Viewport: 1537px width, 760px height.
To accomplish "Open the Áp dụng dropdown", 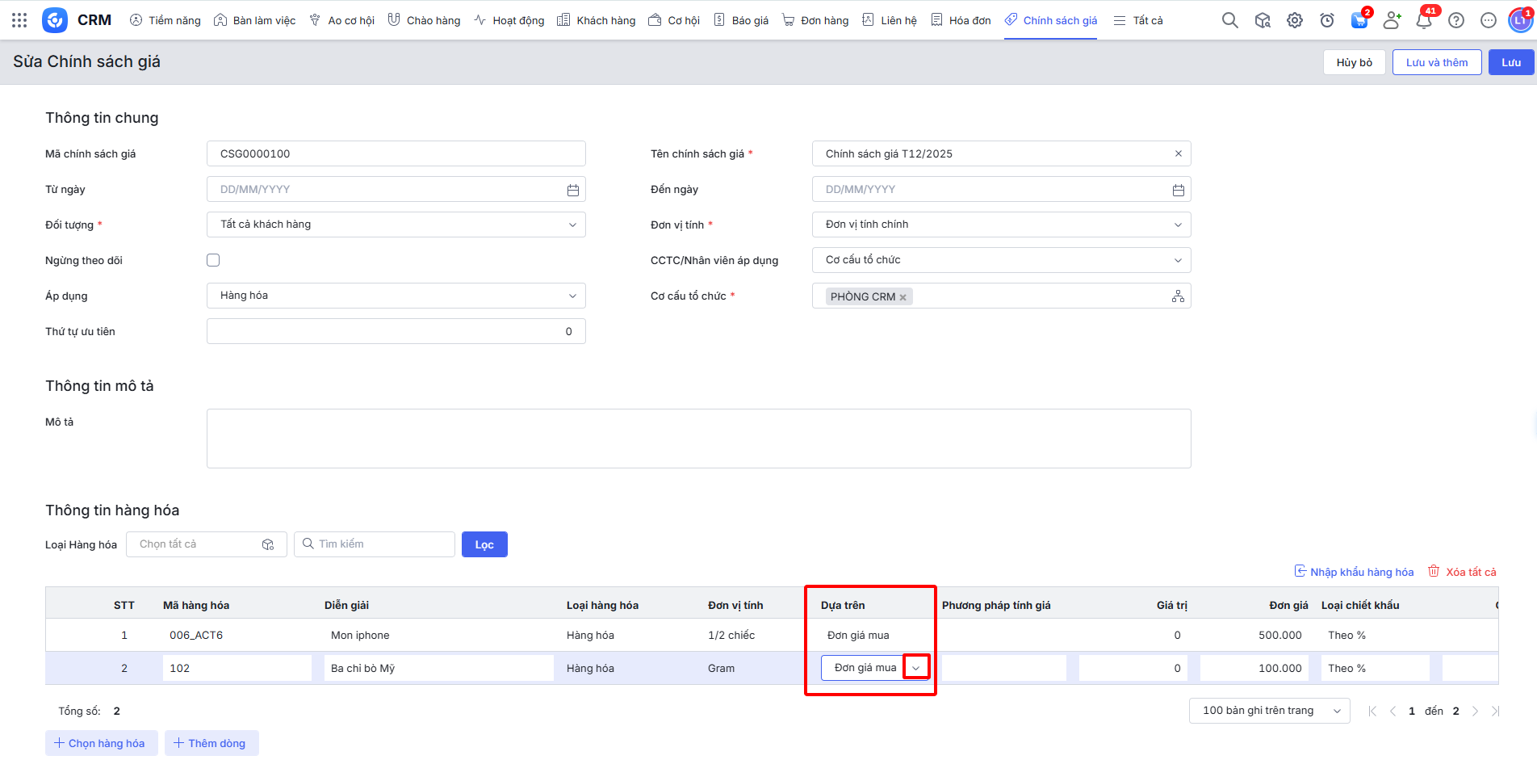I will [572, 296].
